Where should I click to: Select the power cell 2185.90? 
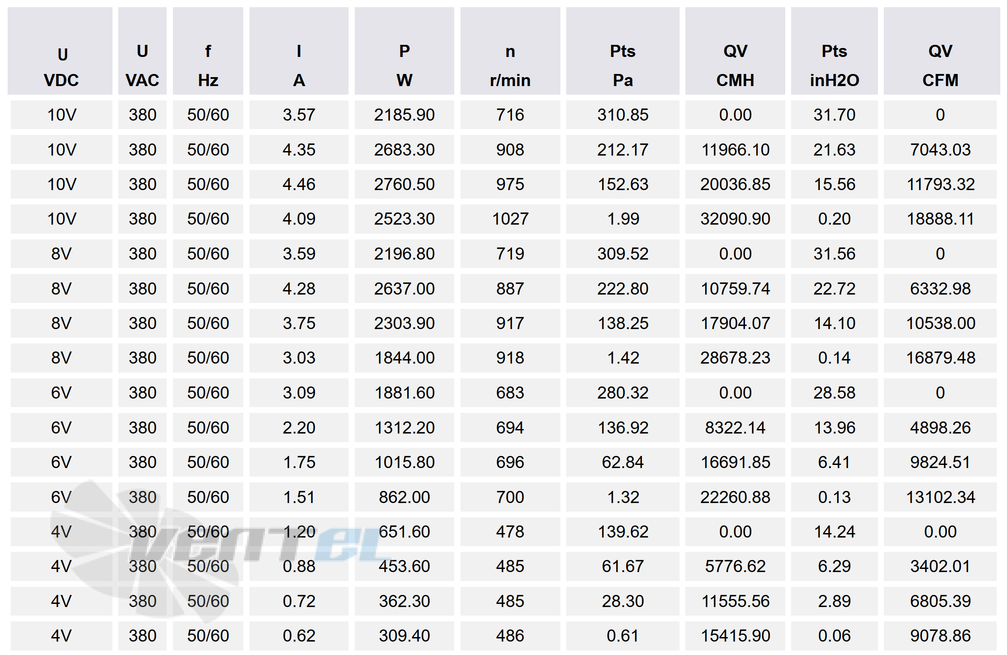tap(405, 115)
